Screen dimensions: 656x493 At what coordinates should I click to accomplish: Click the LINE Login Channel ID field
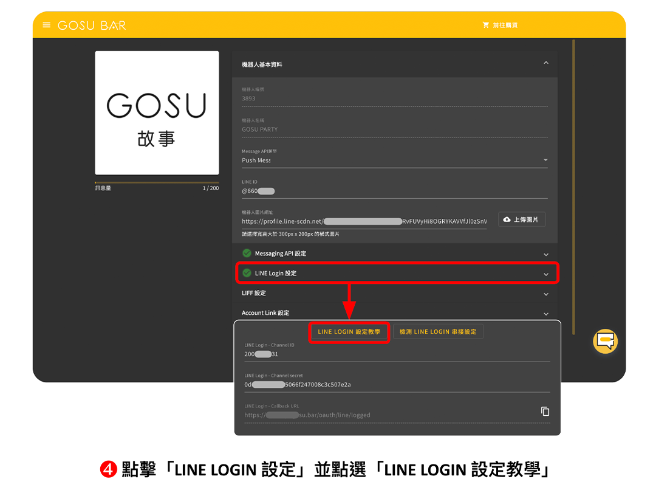point(397,354)
